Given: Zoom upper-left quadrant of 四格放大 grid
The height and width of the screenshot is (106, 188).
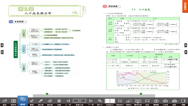Looking at the screenshot, I should 107,100.
